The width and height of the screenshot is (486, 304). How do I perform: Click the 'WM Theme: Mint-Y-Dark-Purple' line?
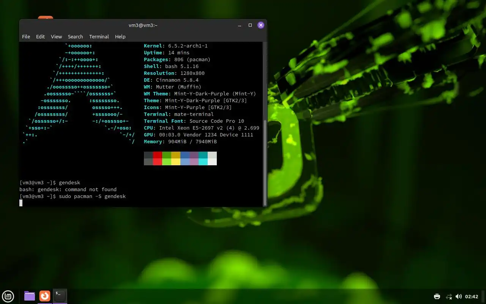tap(200, 94)
